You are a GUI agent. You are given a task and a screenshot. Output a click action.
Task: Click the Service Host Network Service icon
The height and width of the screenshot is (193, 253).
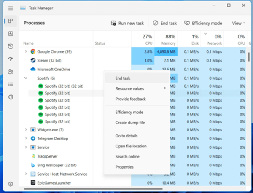point(33,174)
